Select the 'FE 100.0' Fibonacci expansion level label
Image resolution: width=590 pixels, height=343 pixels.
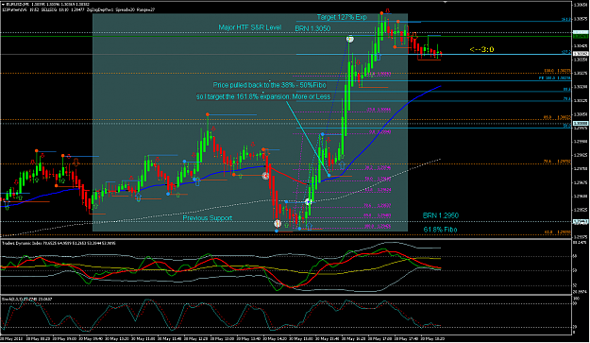[555, 77]
